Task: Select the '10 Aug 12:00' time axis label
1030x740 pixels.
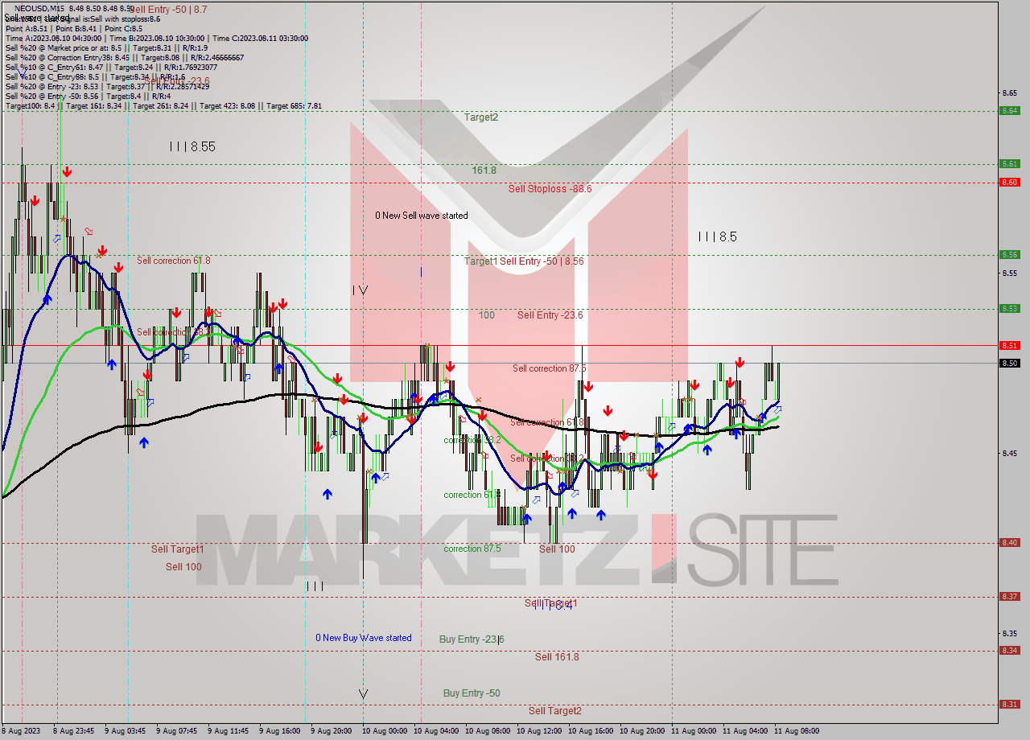Action: pyautogui.click(x=539, y=731)
